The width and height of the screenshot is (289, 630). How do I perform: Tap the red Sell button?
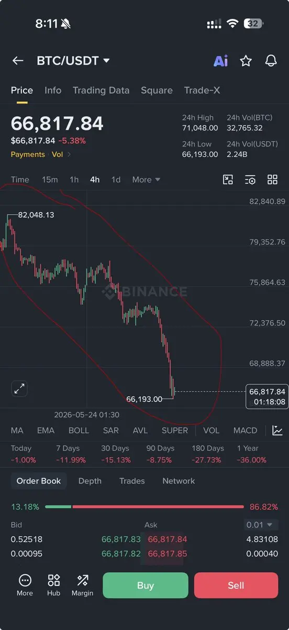[x=236, y=585]
